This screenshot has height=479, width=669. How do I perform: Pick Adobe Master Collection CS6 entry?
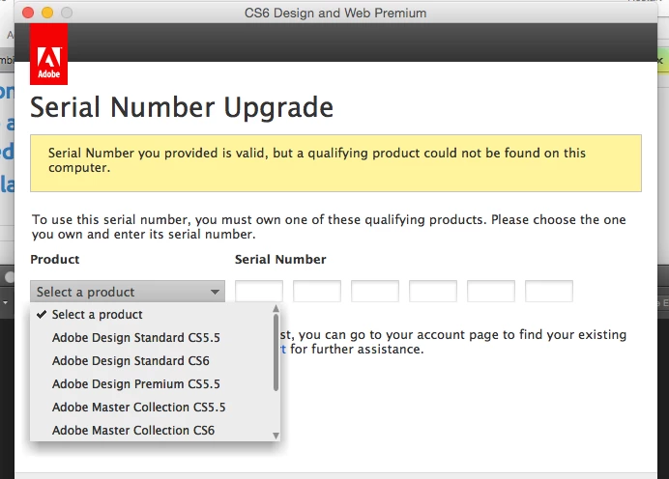[133, 431]
